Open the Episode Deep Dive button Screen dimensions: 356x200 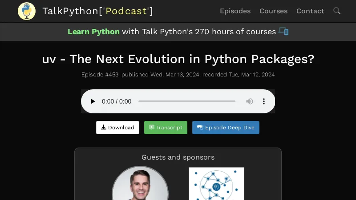coord(226,128)
